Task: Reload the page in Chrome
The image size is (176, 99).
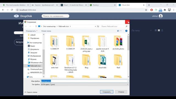Action: coord(12,10)
